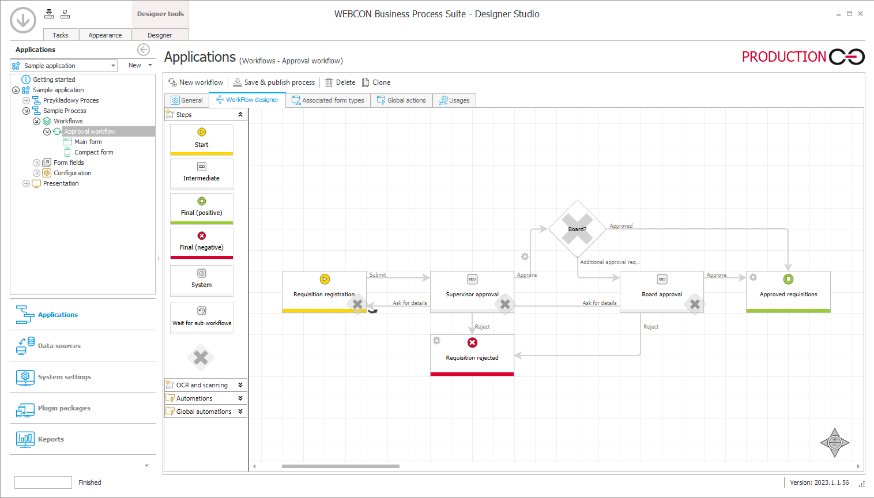Click gear icon on Requisition rejected step

436,341
